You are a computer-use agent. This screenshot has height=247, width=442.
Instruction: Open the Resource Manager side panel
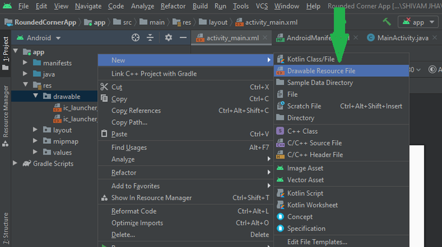point(5,116)
